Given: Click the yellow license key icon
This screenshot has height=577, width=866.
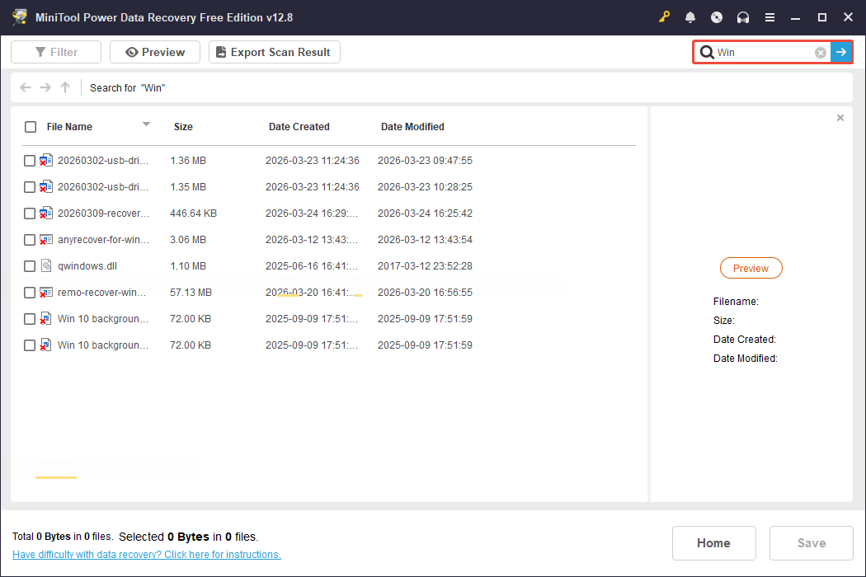Looking at the screenshot, I should pyautogui.click(x=664, y=16).
